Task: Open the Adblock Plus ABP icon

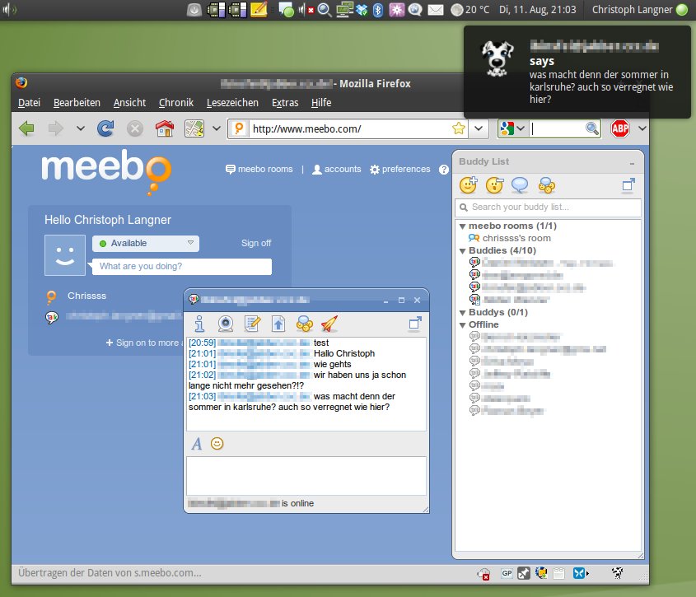Action: point(619,128)
